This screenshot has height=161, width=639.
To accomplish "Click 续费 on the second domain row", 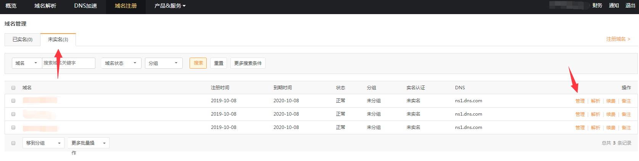I will (x=611, y=114).
